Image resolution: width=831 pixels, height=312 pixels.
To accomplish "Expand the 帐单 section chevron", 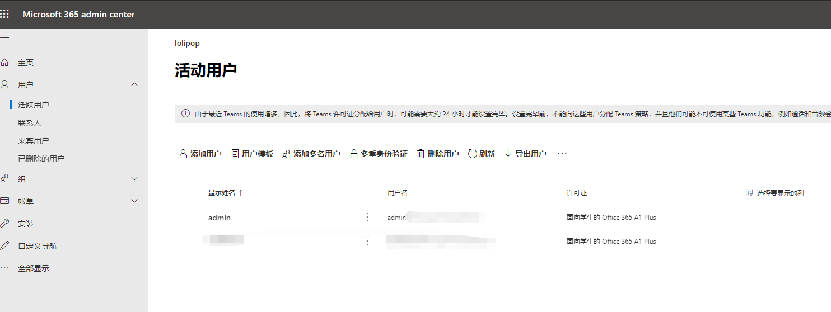I will [x=134, y=201].
